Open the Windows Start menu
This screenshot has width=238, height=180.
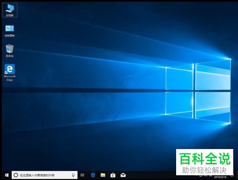coord(7,175)
